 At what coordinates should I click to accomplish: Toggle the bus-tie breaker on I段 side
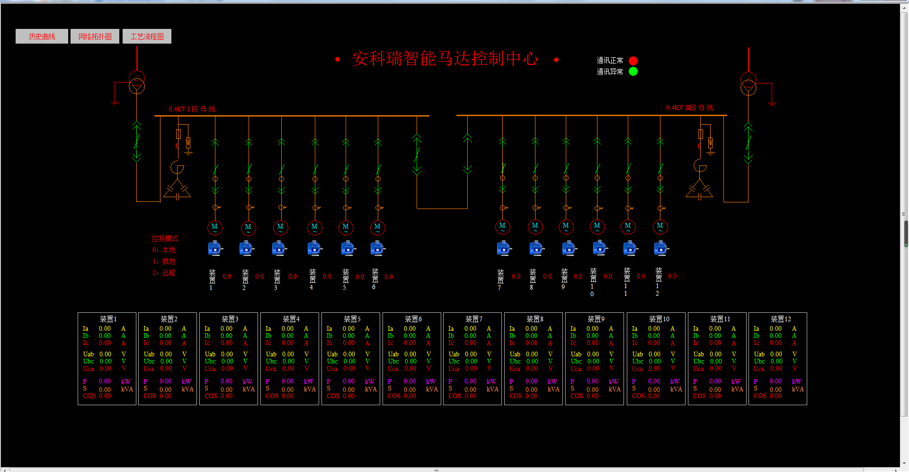point(417,154)
